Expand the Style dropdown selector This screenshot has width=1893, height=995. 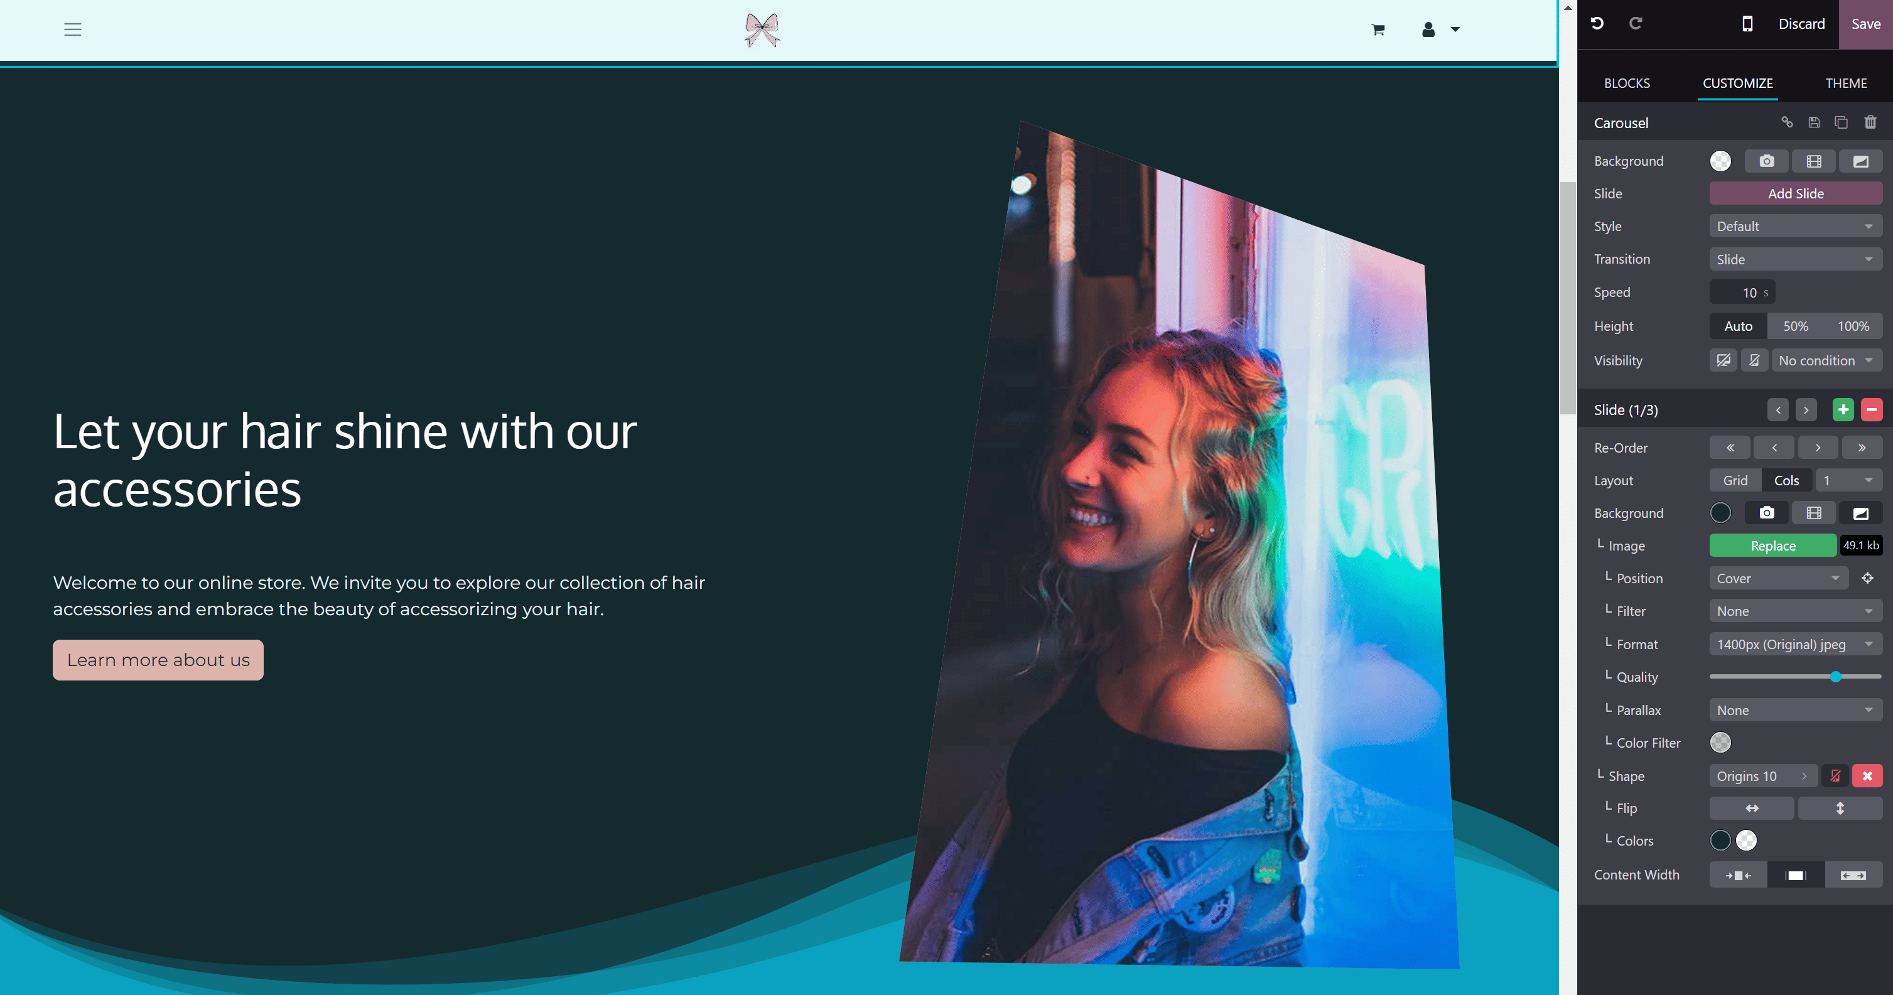[1793, 227]
